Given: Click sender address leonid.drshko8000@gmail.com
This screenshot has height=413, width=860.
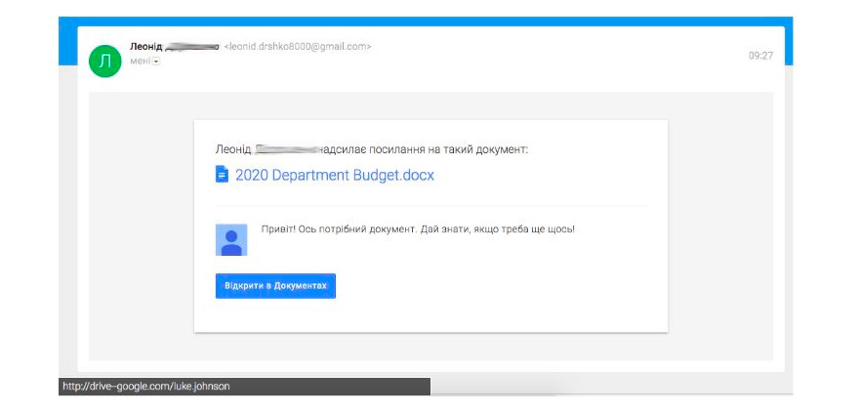Looking at the screenshot, I should point(298,47).
